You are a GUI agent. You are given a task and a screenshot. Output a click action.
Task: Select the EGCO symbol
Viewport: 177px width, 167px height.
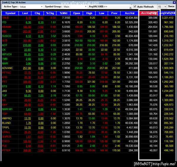coord(6,141)
